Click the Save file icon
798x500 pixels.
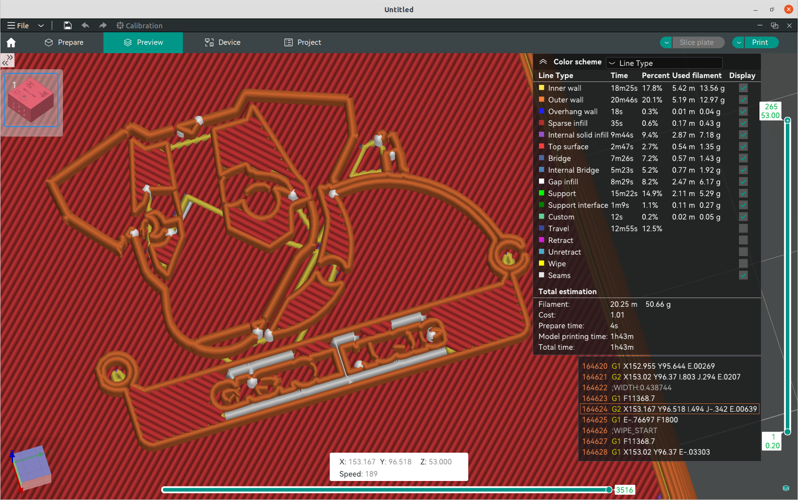tap(68, 25)
